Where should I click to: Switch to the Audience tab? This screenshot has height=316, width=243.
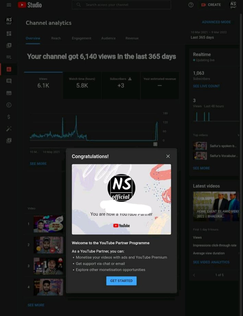[108, 38]
